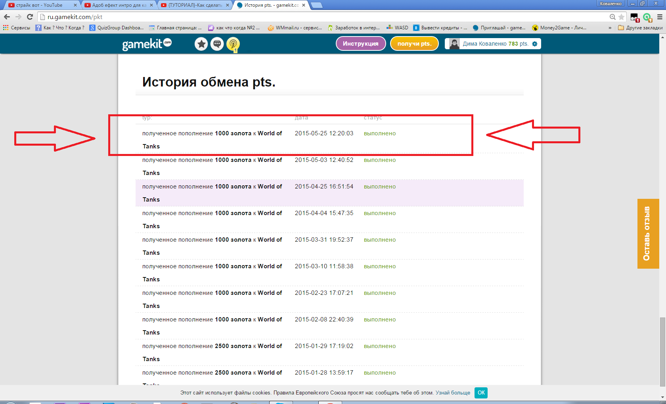Click the zoom magnifier icon in address bar
666x404 pixels.
612,17
